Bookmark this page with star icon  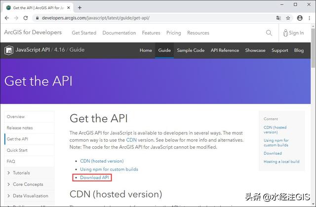[288, 18]
